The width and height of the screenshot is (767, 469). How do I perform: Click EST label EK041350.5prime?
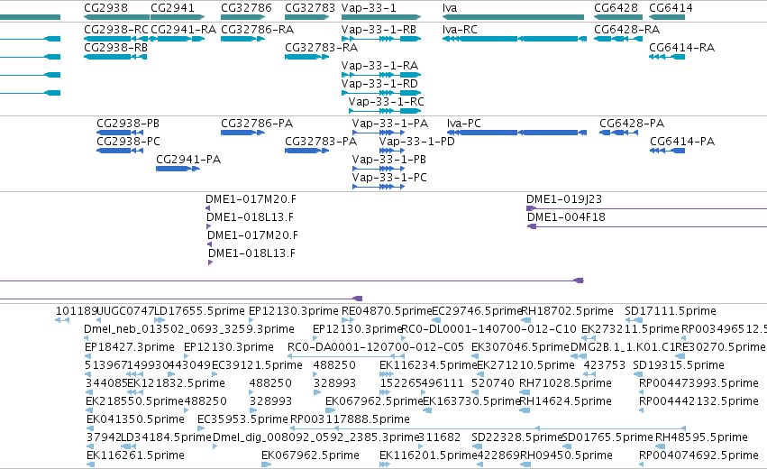(135, 420)
